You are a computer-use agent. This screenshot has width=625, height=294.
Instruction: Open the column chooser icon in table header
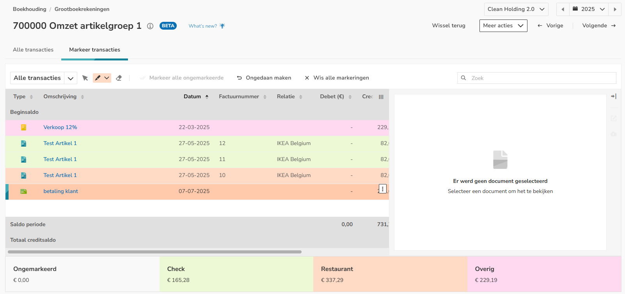[x=381, y=97]
